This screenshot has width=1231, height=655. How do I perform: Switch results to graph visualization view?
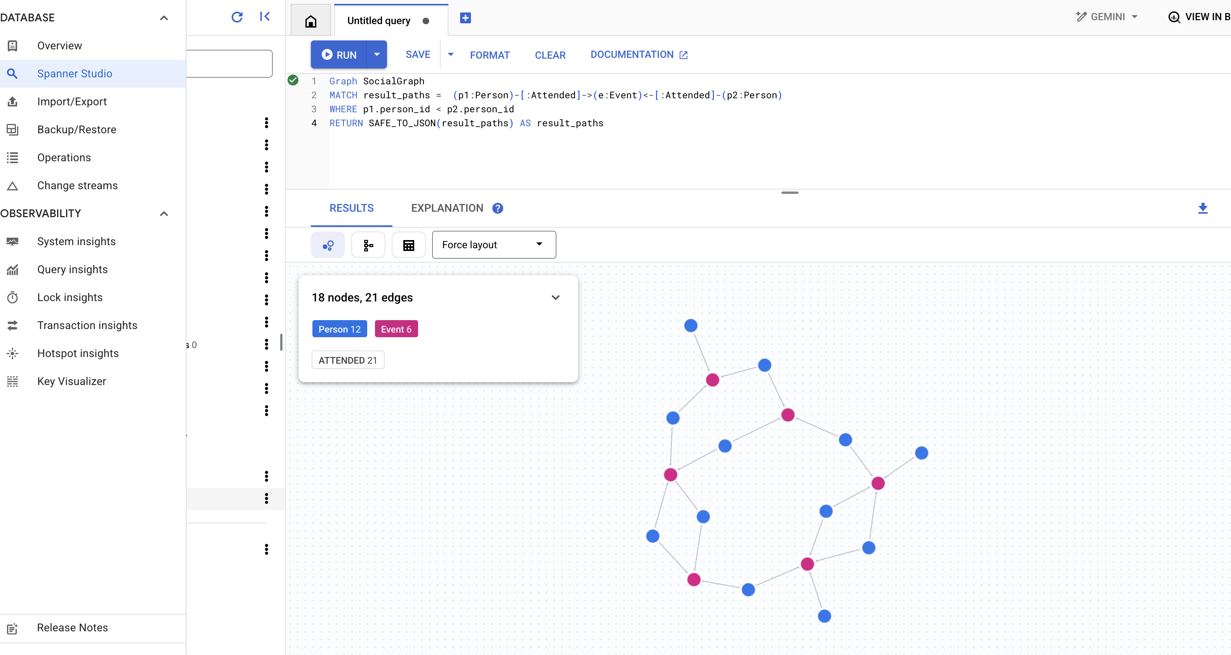(x=328, y=245)
